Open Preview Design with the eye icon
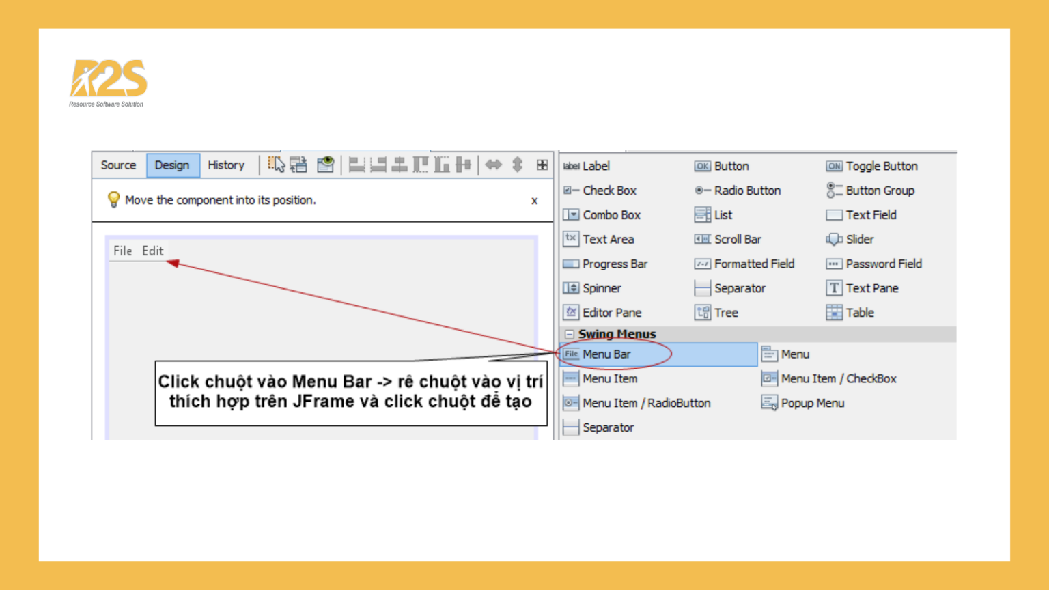 point(325,165)
